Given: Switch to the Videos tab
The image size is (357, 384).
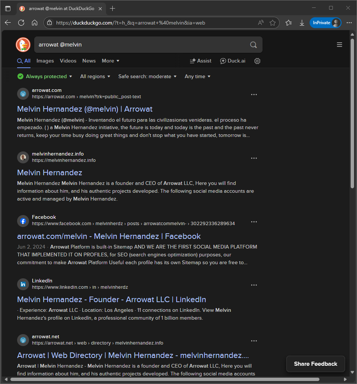Looking at the screenshot, I should point(68,61).
